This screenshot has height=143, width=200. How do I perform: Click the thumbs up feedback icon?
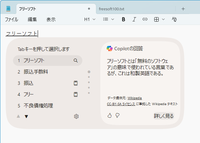110,115
